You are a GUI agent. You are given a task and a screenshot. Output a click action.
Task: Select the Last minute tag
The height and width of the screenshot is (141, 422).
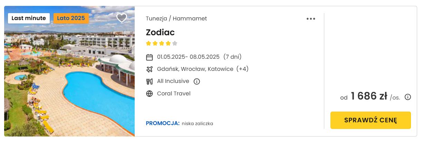(29, 18)
